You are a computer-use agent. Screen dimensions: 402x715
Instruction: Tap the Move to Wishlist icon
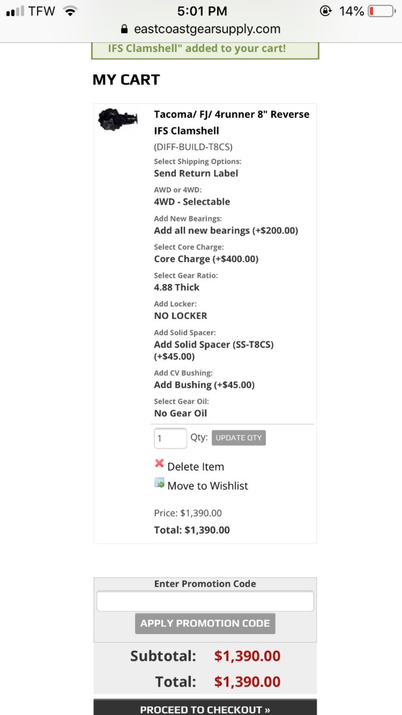[x=159, y=482]
